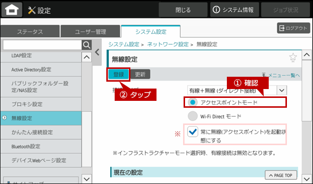This screenshot has width=313, height=184.
Task: Collapse the sidebar with left chevron
Action: pos(97,52)
